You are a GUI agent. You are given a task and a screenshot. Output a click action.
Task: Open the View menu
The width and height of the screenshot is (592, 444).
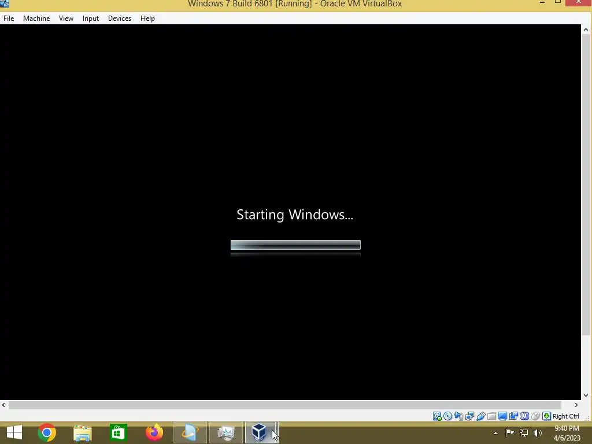coord(66,18)
